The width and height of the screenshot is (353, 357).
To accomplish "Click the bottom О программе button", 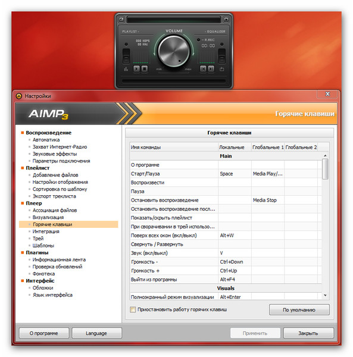I will [43, 333].
